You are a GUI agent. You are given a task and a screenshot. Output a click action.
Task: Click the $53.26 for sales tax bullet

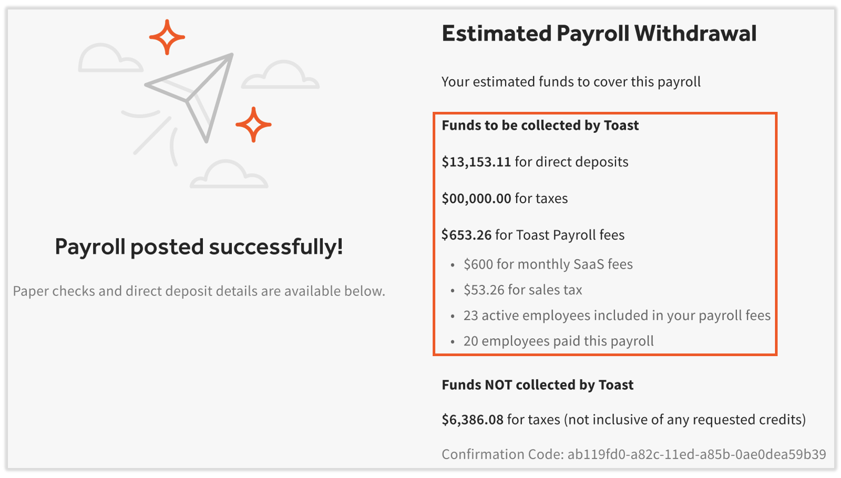[x=522, y=290]
